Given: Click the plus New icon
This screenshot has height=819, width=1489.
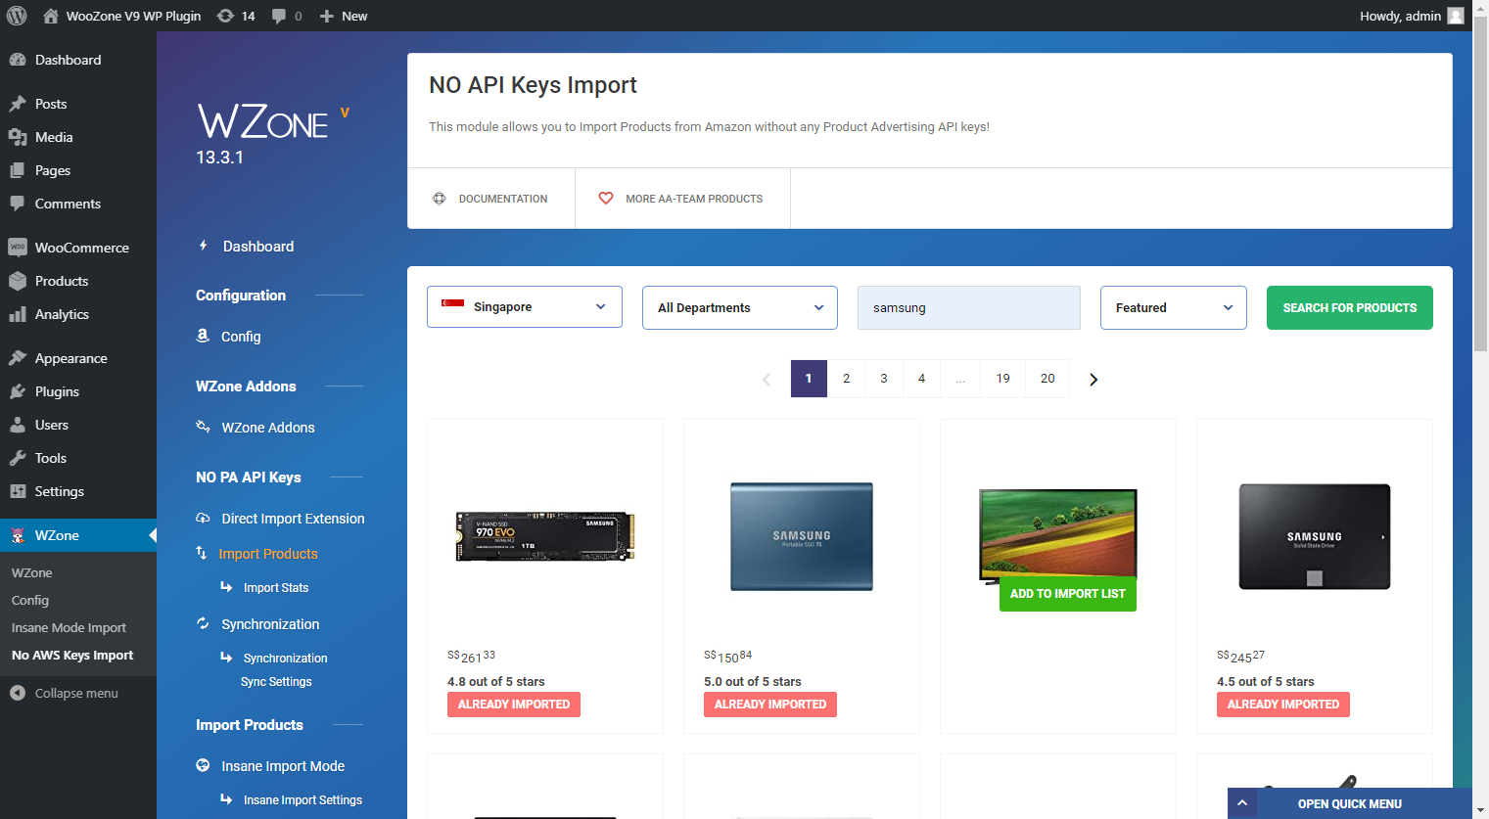Looking at the screenshot, I should pyautogui.click(x=327, y=16).
